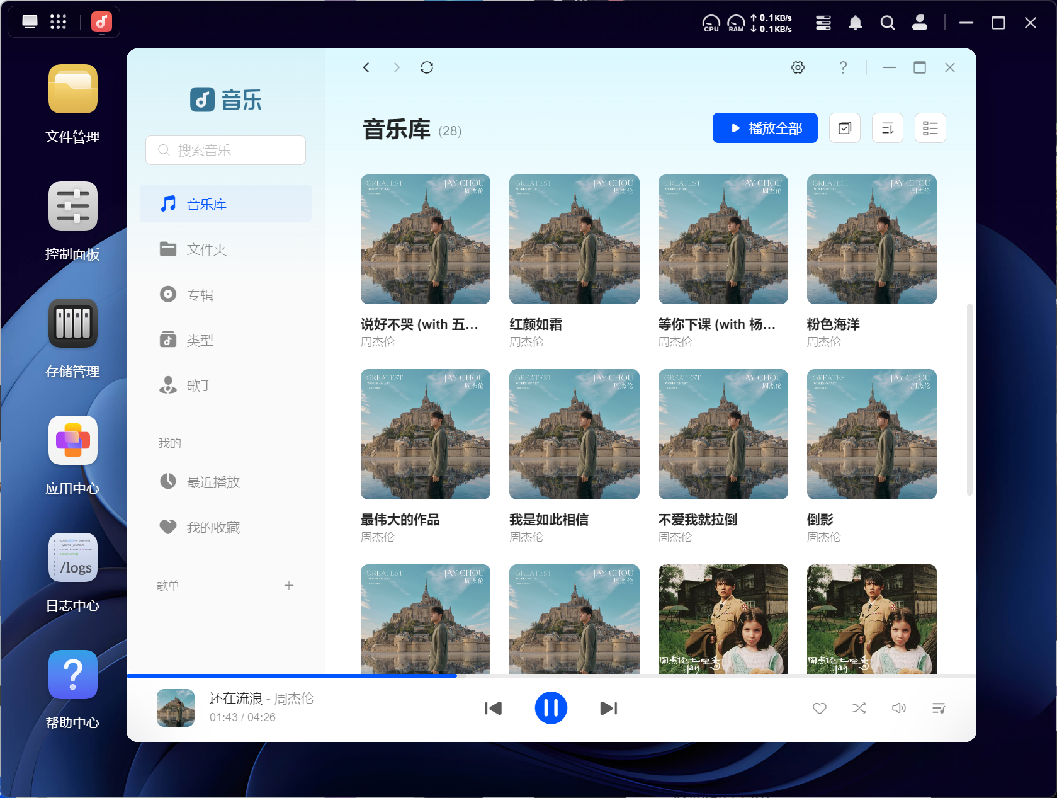Open the 专辑 albums section
The width and height of the screenshot is (1057, 798).
pos(225,294)
